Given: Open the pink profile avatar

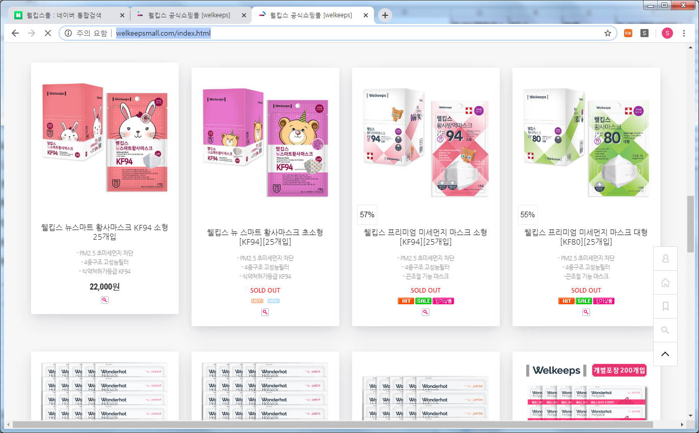Looking at the screenshot, I should pos(667,33).
